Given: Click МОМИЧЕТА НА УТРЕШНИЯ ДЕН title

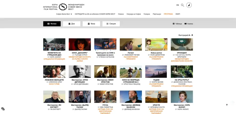Looking at the screenshot, I should click(54, 54).
